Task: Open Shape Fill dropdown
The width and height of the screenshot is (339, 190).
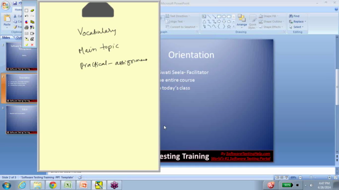Action: pos(269,16)
